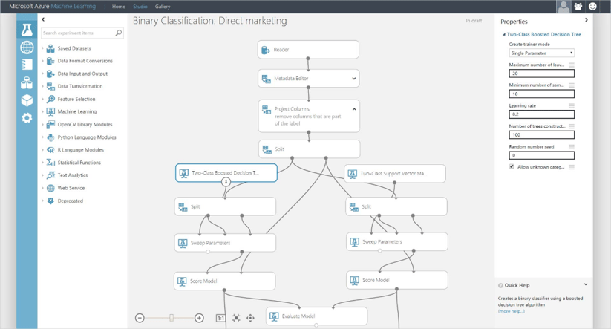Click the smiley feedback icon in header
The image size is (611, 329).
pos(592,7)
